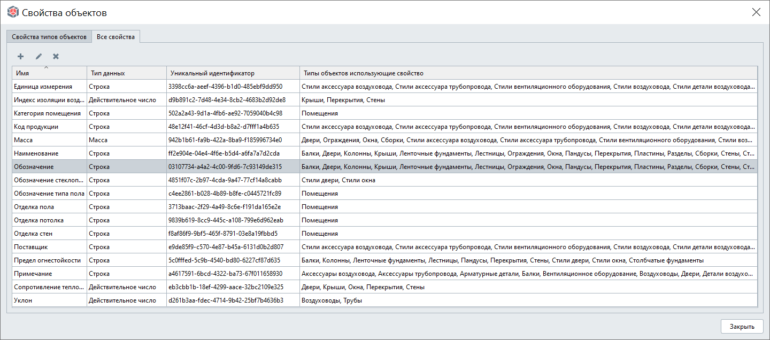Click the delete property cross icon

(x=56, y=56)
